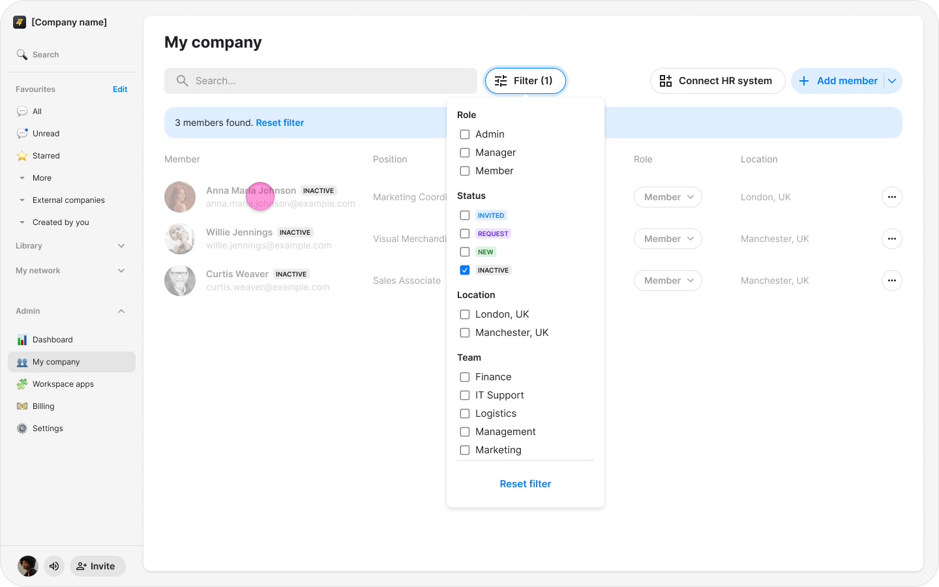
Task: Open Billing money icon
Action: click(22, 406)
